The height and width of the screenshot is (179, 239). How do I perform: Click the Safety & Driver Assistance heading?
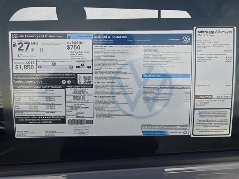(x=105, y=96)
